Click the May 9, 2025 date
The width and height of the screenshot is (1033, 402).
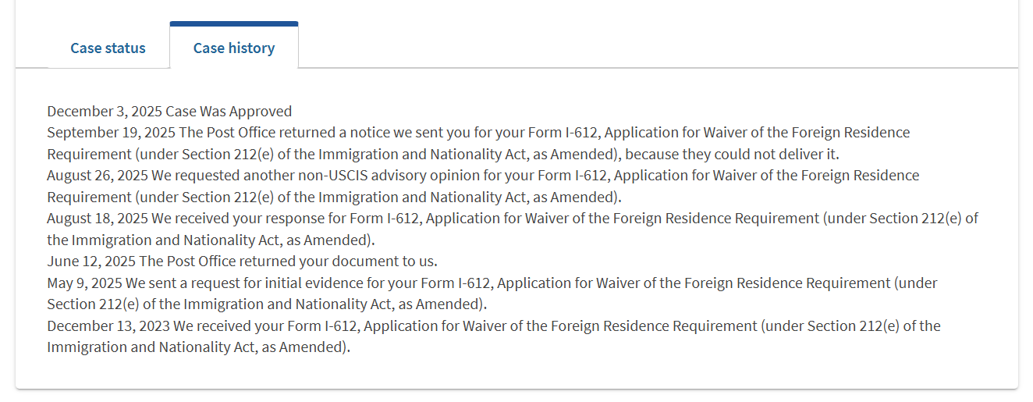click(84, 283)
